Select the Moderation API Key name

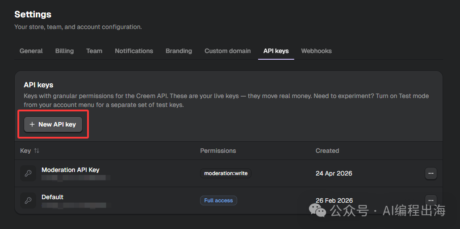coord(71,170)
